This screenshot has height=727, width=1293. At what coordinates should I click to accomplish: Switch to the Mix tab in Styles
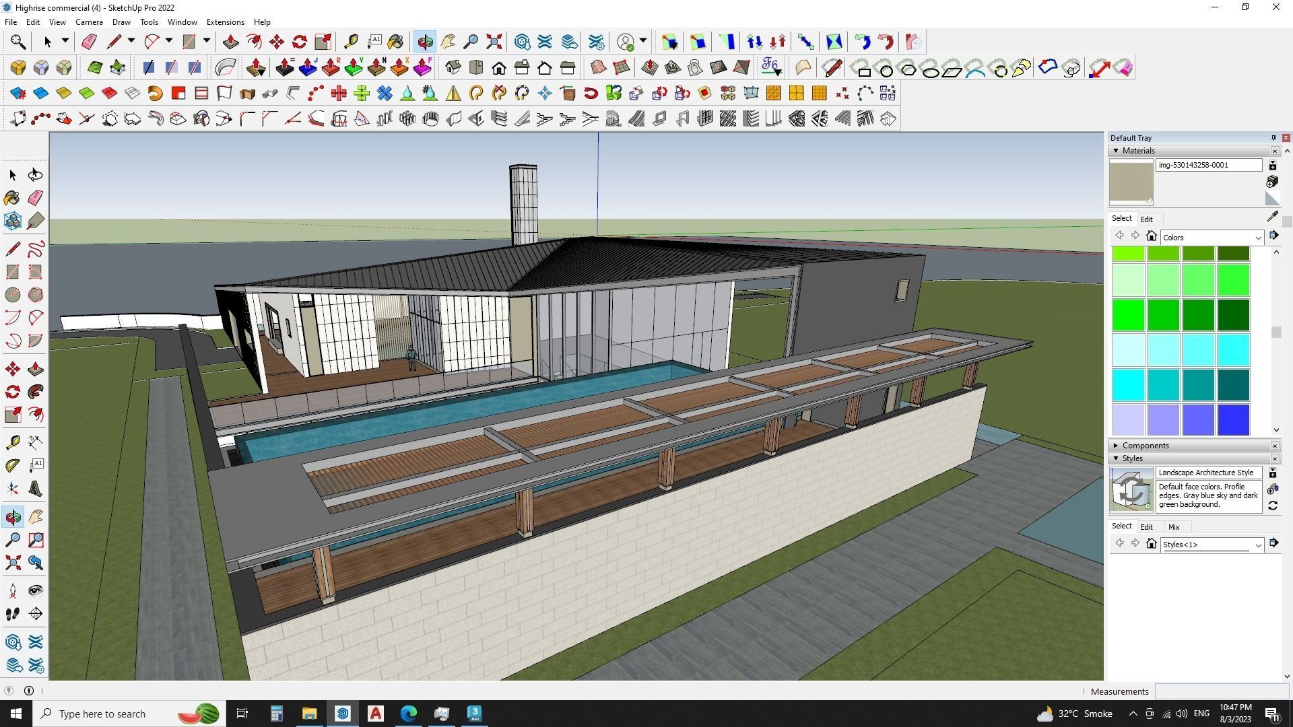[1174, 527]
